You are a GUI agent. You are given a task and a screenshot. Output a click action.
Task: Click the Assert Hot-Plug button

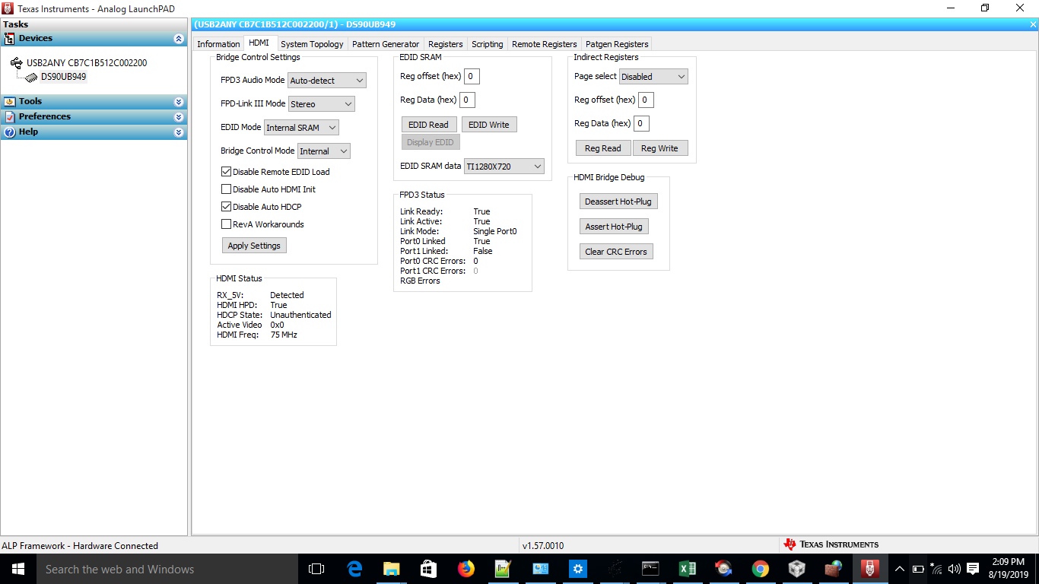614,227
